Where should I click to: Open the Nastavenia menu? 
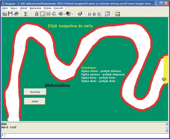[x=35, y=8]
